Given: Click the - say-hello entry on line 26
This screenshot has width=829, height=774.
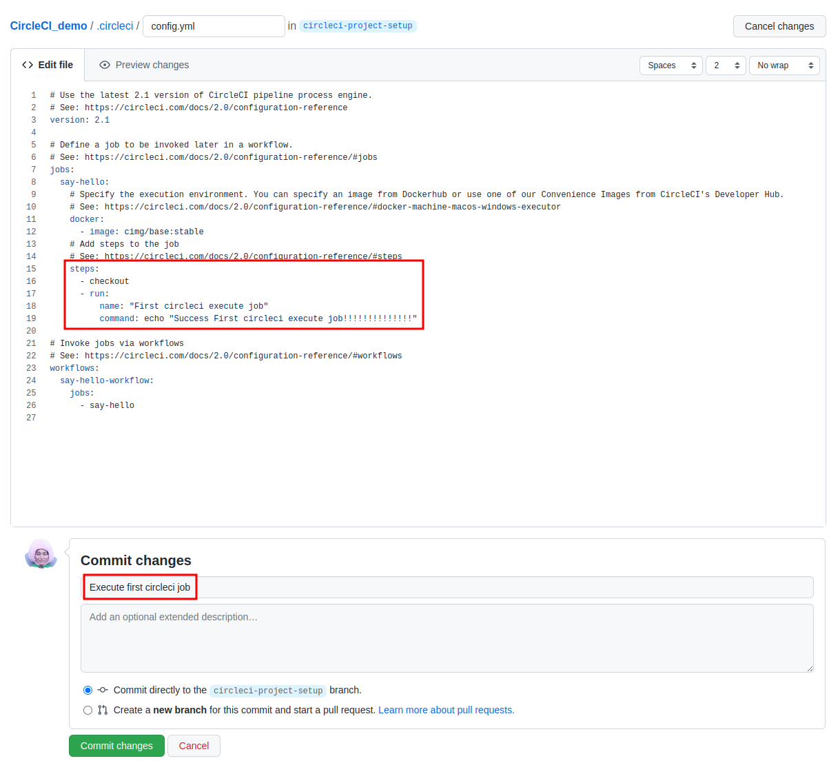Looking at the screenshot, I should click(107, 405).
